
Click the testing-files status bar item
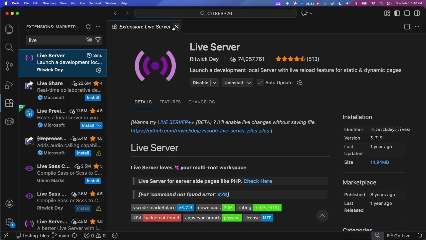pos(32,236)
